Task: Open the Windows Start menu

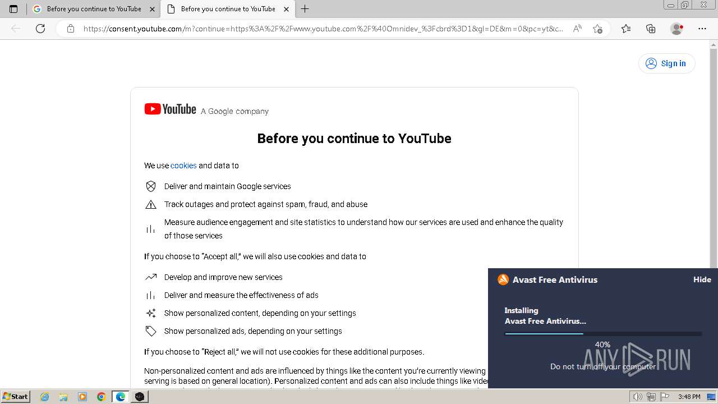Action: point(16,396)
